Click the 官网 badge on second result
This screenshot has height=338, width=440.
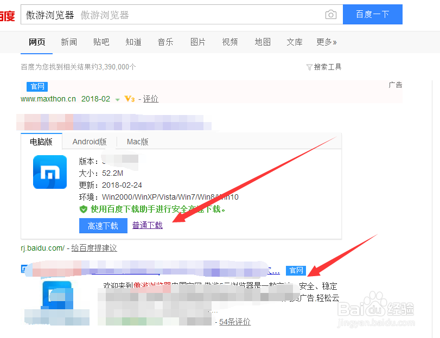[x=296, y=270]
